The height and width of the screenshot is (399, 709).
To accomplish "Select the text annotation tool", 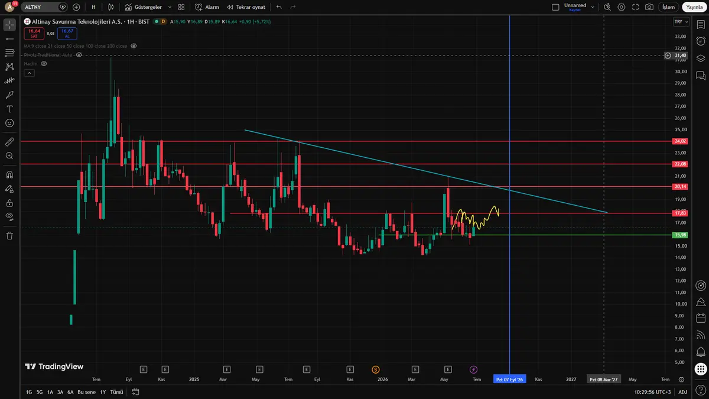I will 9,109.
